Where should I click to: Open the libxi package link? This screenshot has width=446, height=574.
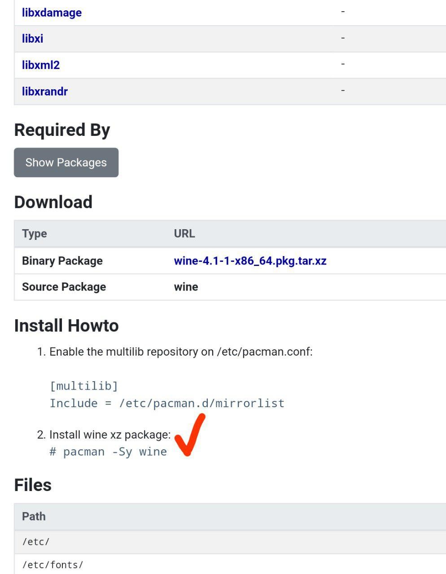coord(32,39)
